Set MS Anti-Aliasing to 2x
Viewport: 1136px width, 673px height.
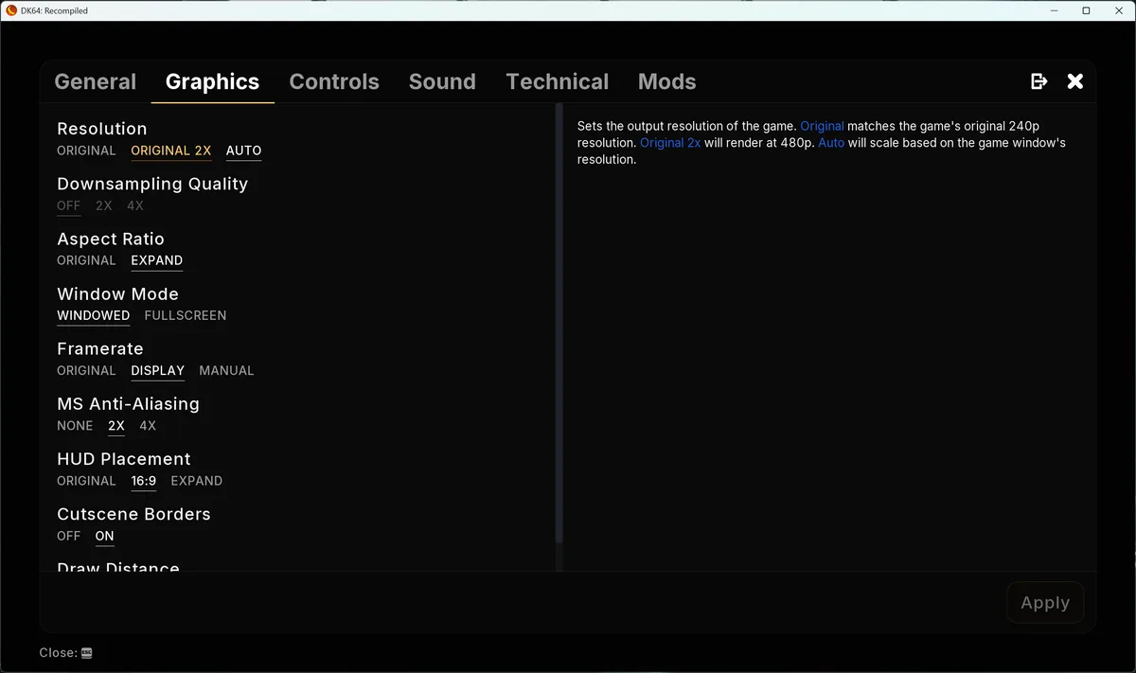coord(116,426)
